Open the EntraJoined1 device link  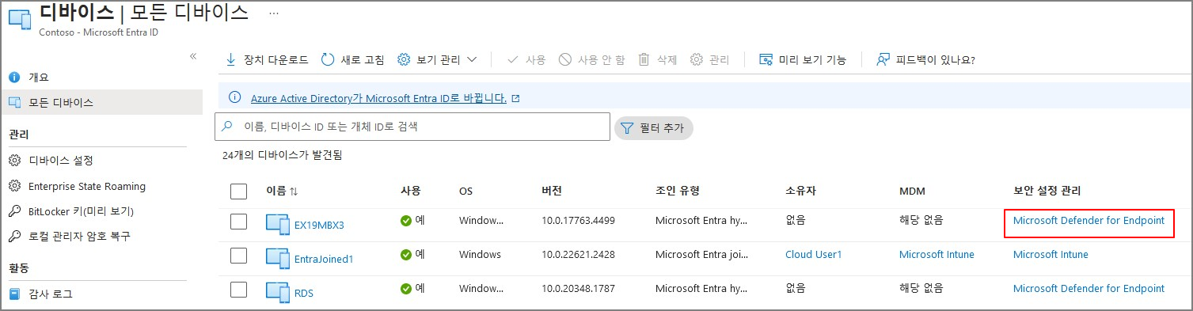pyautogui.click(x=324, y=259)
